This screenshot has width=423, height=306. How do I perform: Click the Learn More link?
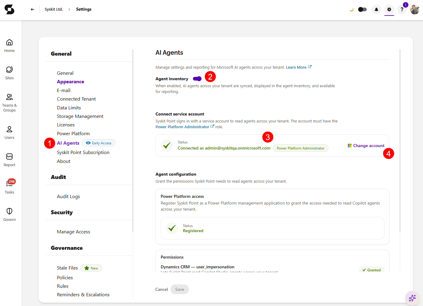[296, 67]
